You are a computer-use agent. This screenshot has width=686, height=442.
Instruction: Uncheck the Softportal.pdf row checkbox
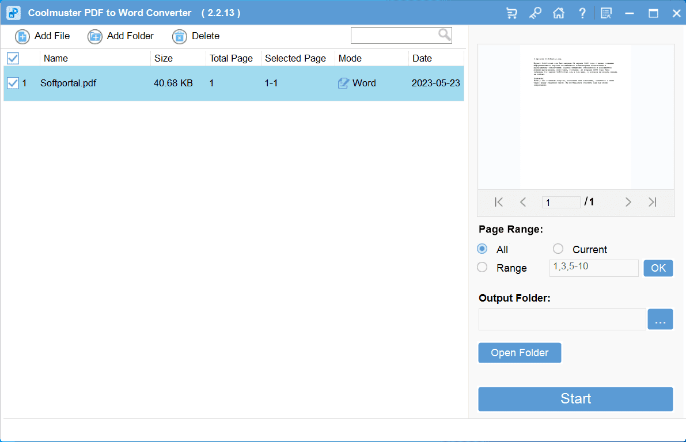tap(13, 83)
